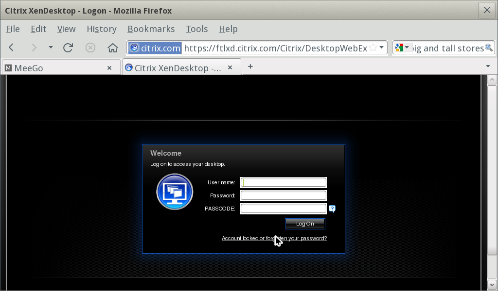This screenshot has height=291, width=498.
Task: Open the Tools menu
Action: tap(196, 29)
